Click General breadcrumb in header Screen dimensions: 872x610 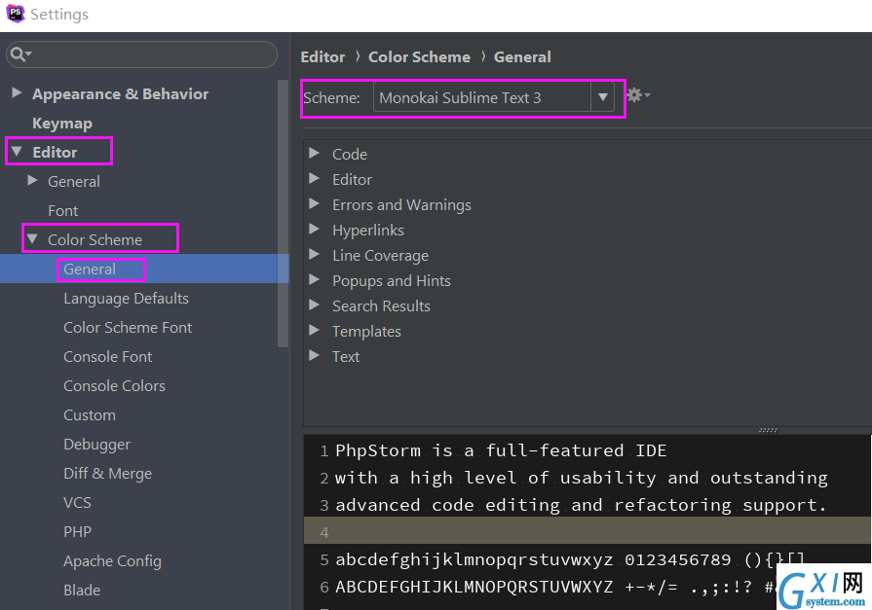[x=522, y=56]
